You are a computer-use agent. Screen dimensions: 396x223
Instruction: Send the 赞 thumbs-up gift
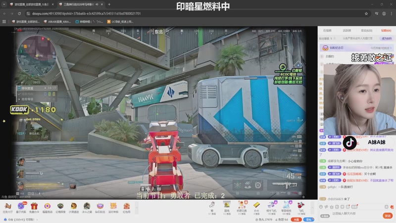pyautogui.click(x=212, y=208)
